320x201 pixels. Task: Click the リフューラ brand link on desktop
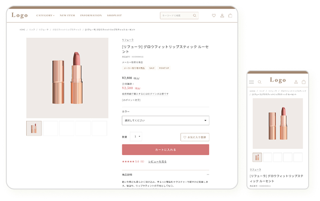(x=128, y=40)
